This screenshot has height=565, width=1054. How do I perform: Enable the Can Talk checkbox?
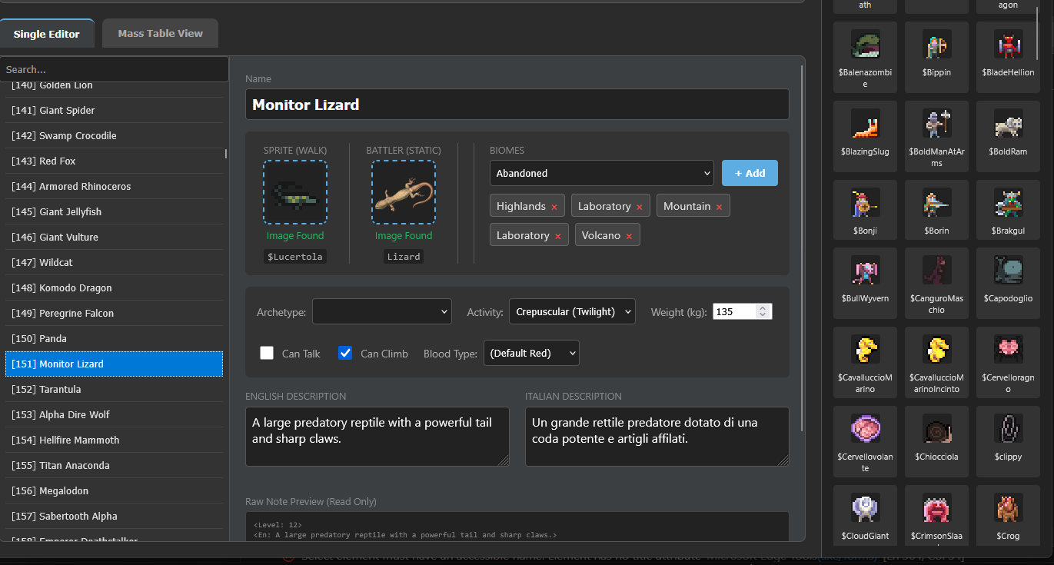click(267, 353)
